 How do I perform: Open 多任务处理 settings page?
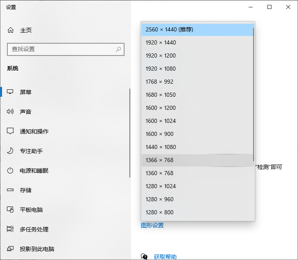[65, 229]
